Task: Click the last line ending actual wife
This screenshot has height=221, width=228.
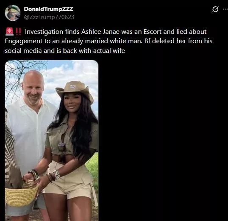Action: pos(65,51)
